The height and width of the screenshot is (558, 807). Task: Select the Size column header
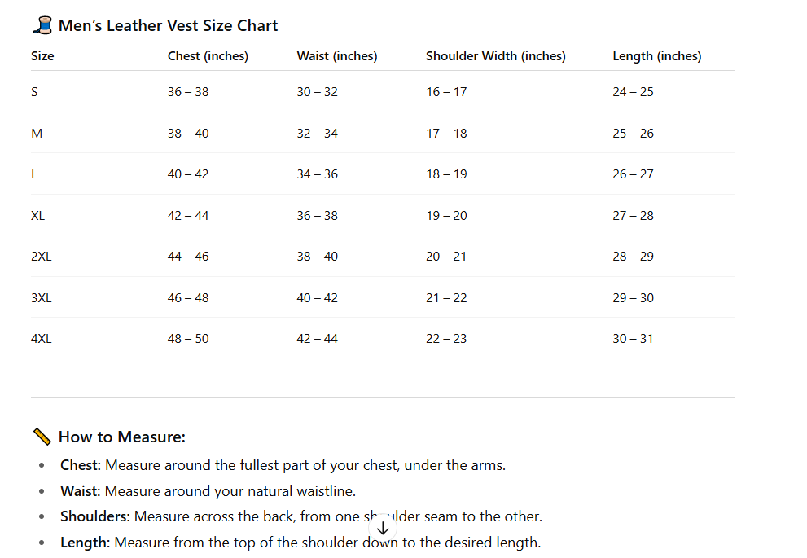pyautogui.click(x=42, y=56)
